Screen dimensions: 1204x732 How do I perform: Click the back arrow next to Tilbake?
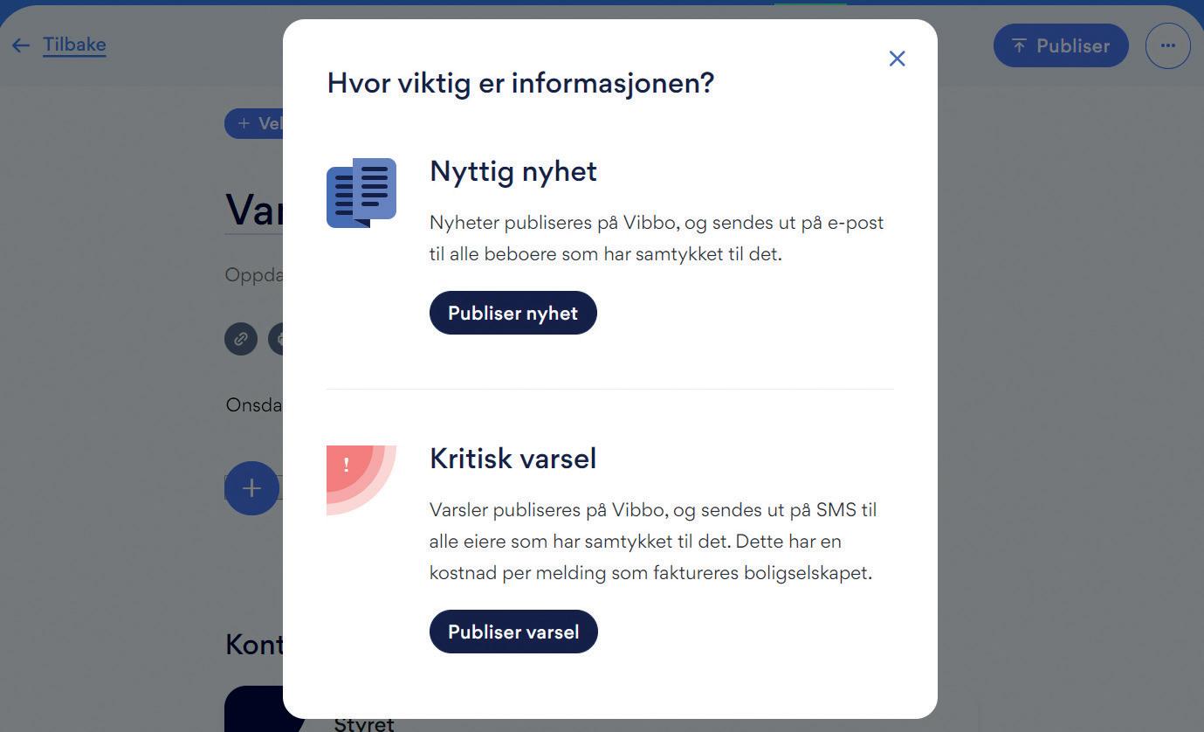click(21, 45)
